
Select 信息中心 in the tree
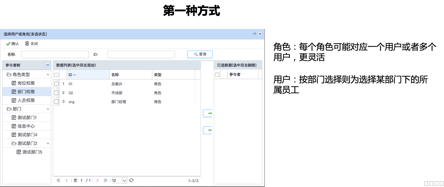[x=27, y=126]
